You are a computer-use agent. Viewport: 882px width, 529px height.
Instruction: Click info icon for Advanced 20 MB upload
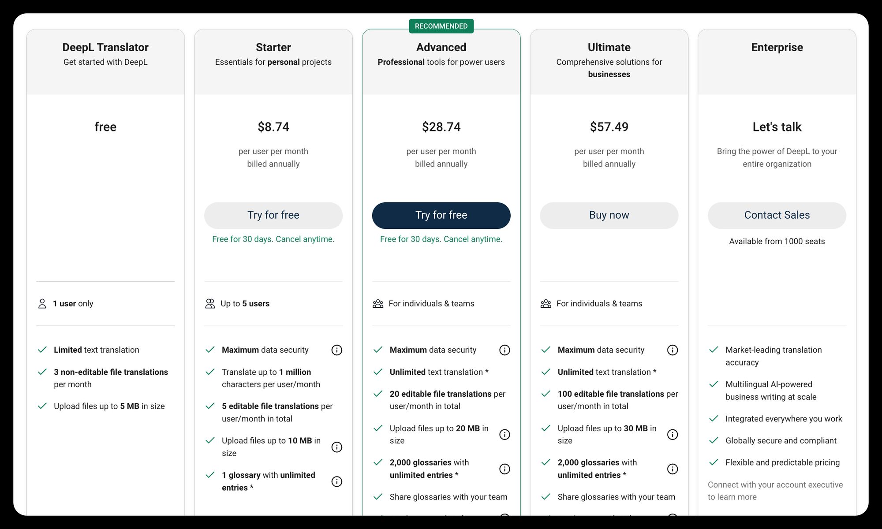click(505, 435)
